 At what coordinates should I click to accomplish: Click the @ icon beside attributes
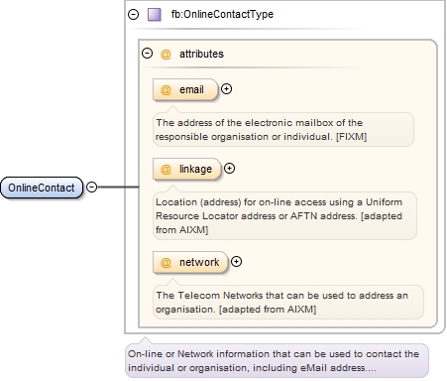[166, 54]
